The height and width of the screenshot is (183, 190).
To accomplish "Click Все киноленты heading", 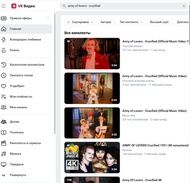I will [77, 33].
